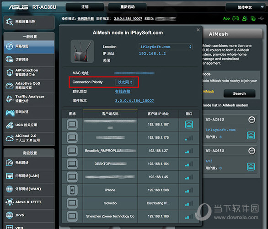Click iPlaySoft.com location on RT-AC86U card
The width and height of the screenshot is (268, 229).
[220, 130]
